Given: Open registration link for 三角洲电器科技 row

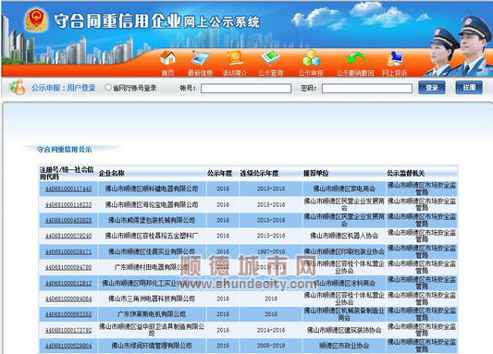Looking at the screenshot, I should [68, 299].
